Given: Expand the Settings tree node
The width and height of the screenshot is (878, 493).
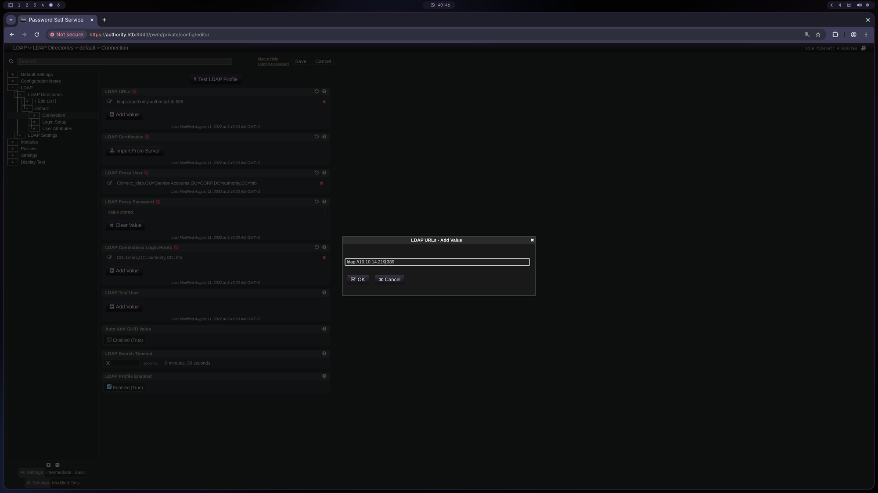Looking at the screenshot, I should point(13,156).
